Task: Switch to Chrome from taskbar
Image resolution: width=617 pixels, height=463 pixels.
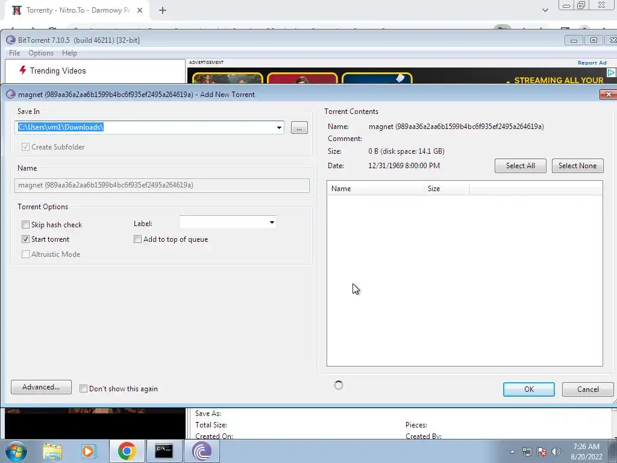Action: [127, 451]
